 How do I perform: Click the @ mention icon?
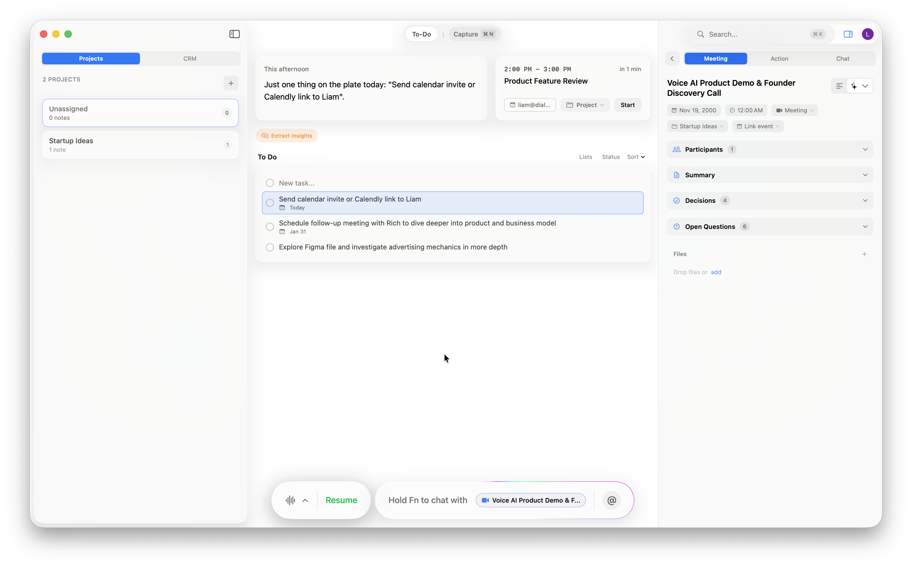click(611, 500)
